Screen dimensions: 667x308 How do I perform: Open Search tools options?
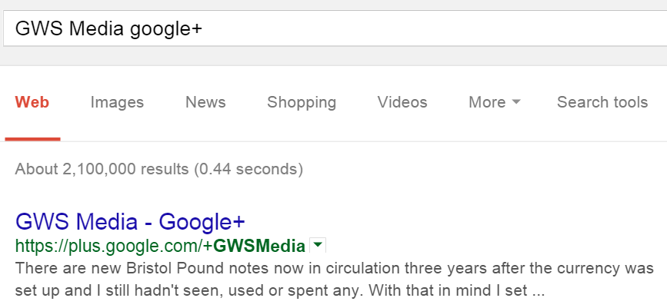pos(602,102)
